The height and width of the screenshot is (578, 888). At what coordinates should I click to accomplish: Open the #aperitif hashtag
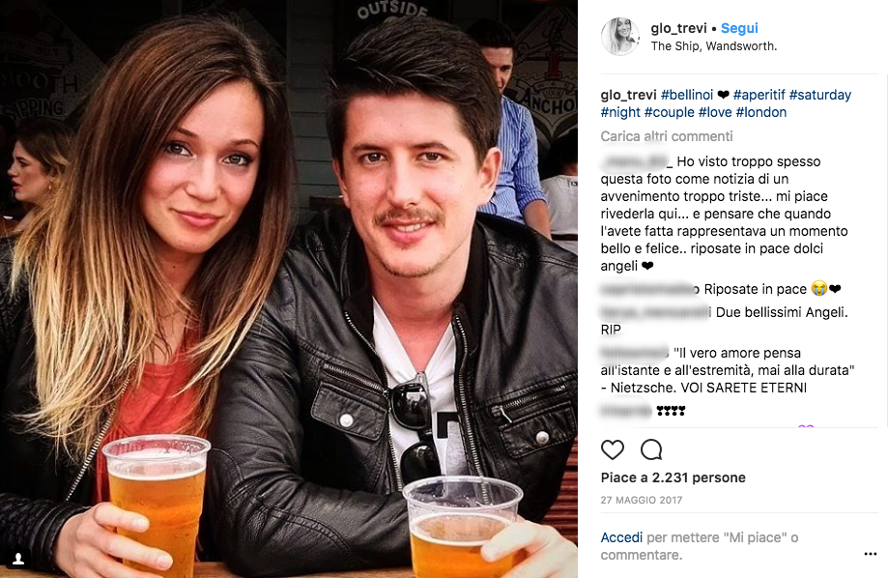(x=759, y=95)
